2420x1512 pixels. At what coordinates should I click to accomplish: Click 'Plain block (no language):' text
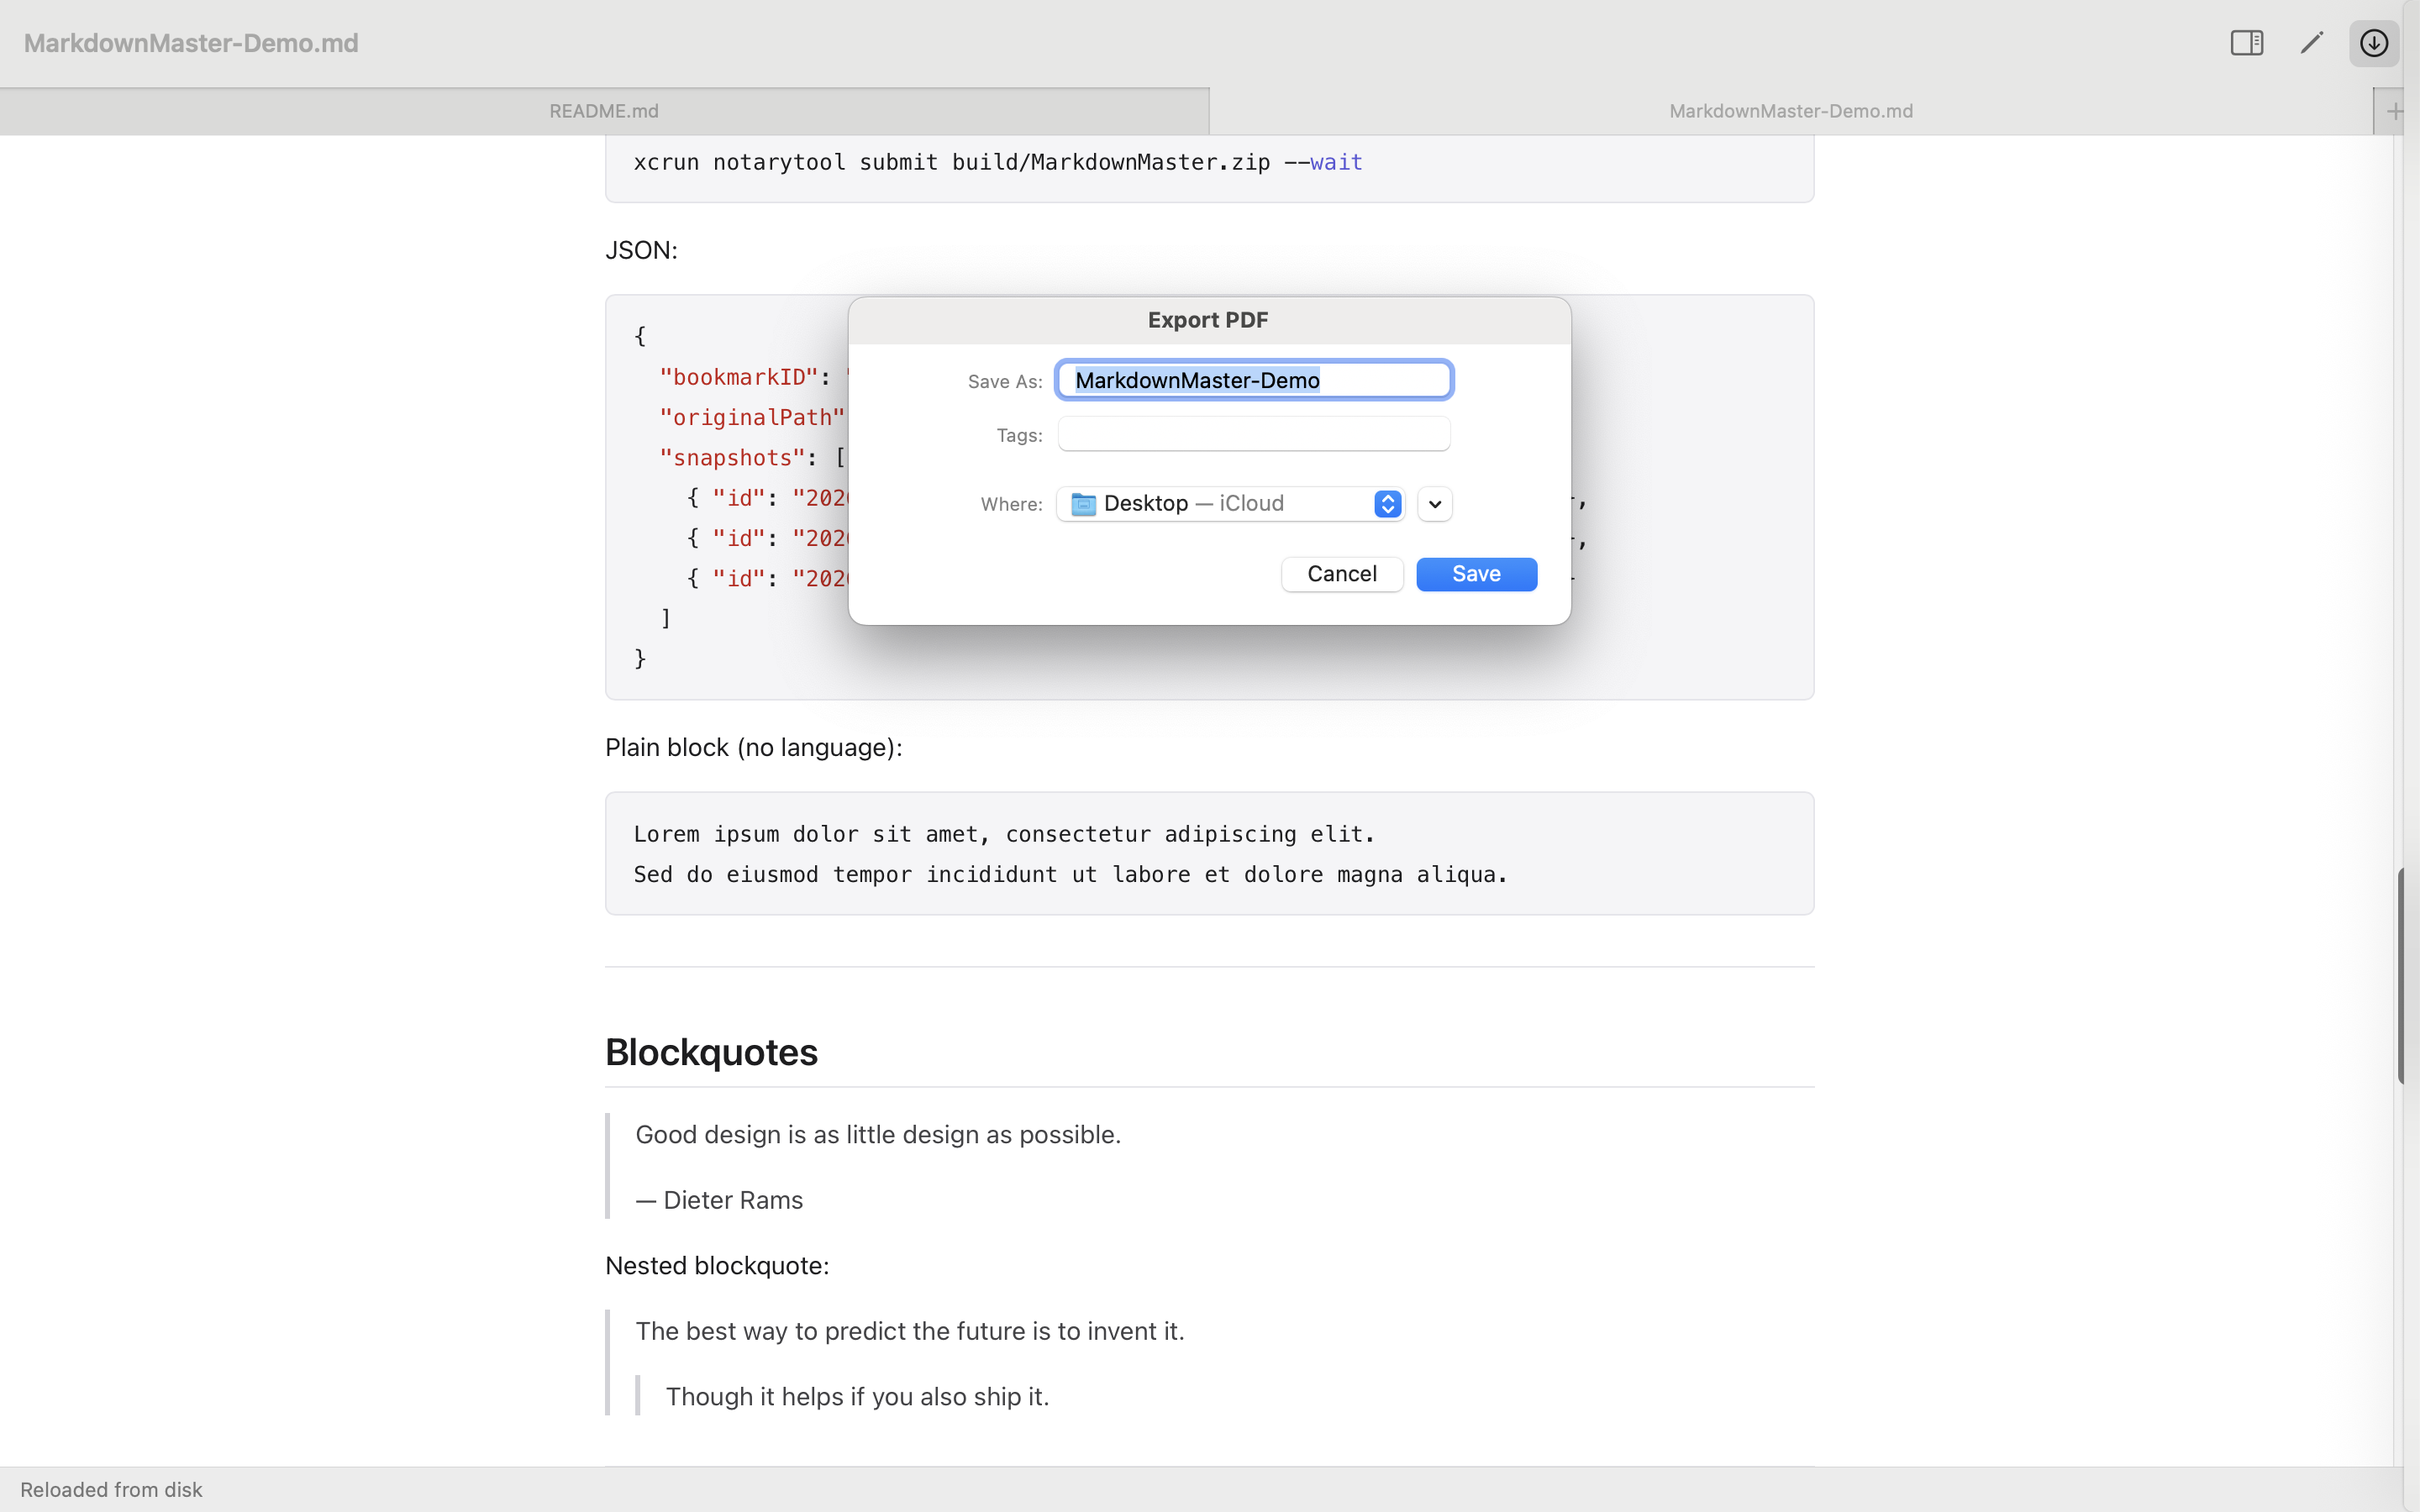754,748
